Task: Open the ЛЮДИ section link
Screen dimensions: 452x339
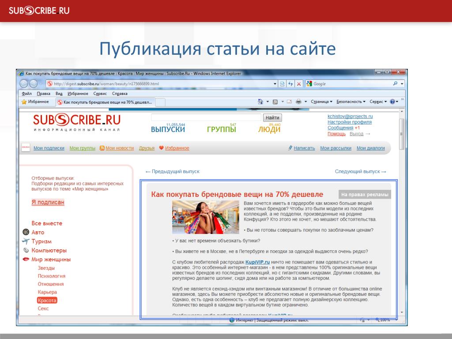Action: pyautogui.click(x=269, y=129)
